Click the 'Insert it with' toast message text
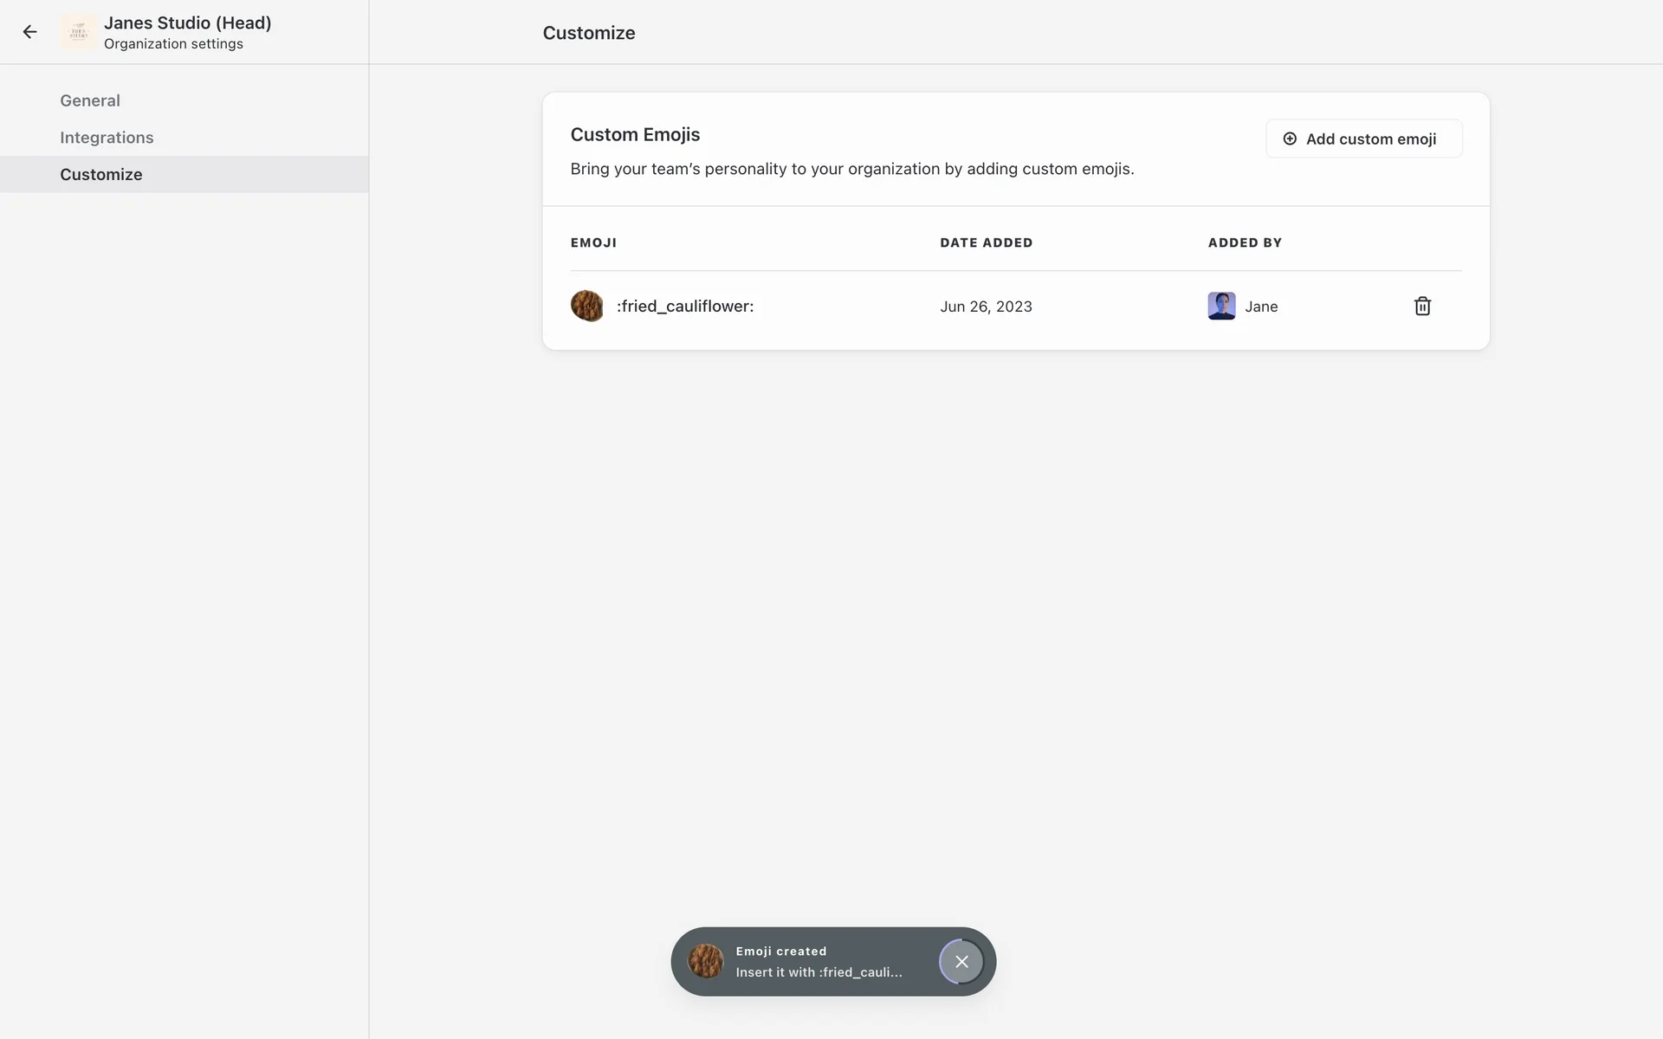 pyautogui.click(x=819, y=972)
